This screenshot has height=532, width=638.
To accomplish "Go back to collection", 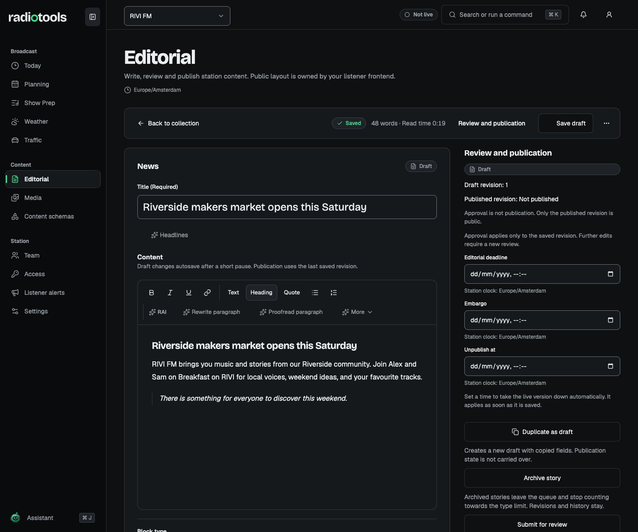I will pyautogui.click(x=168, y=123).
